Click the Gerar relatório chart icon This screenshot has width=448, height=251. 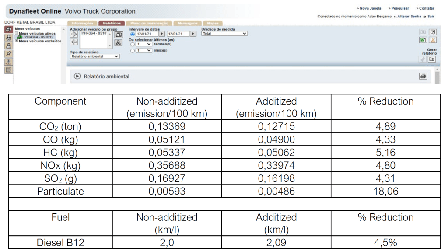pos(432,59)
